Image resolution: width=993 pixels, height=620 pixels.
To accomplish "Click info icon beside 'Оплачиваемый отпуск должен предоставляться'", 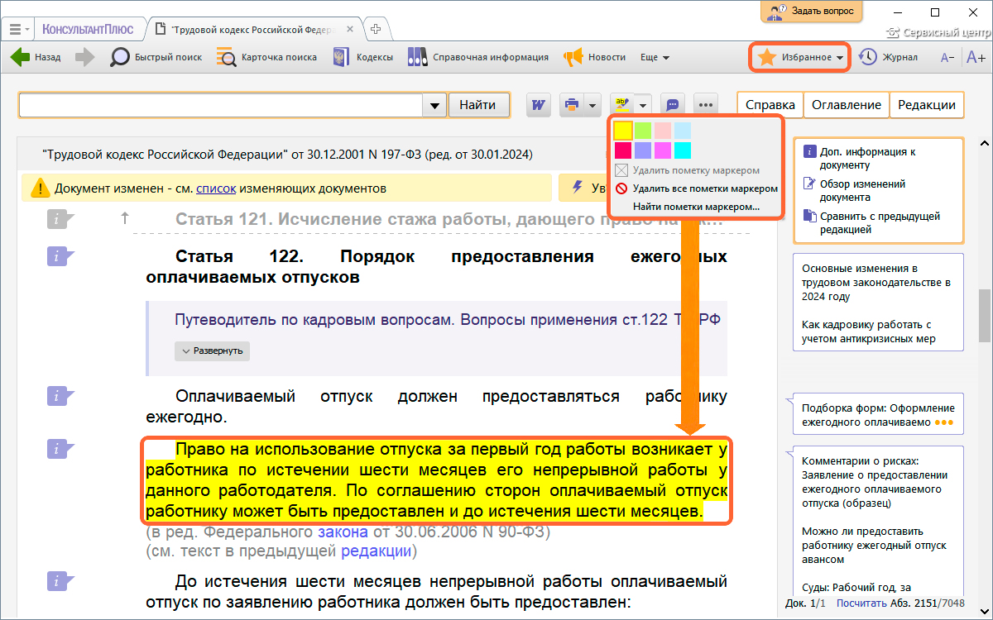I will point(60,397).
